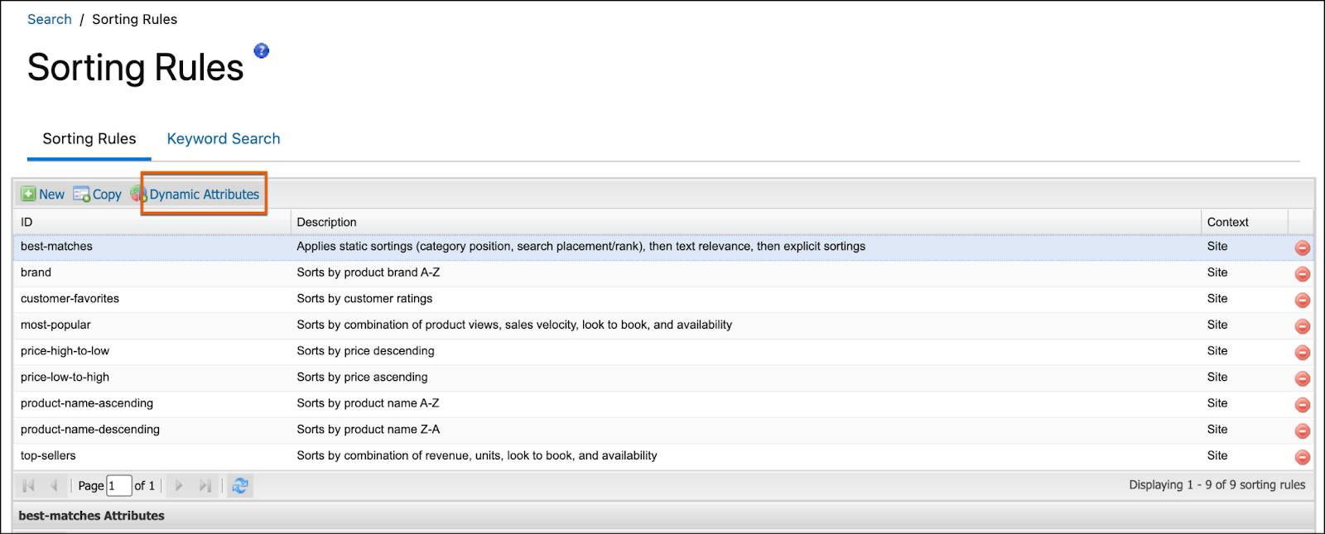Image resolution: width=1325 pixels, height=534 pixels.
Task: Go to the next page of rules
Action: click(179, 486)
